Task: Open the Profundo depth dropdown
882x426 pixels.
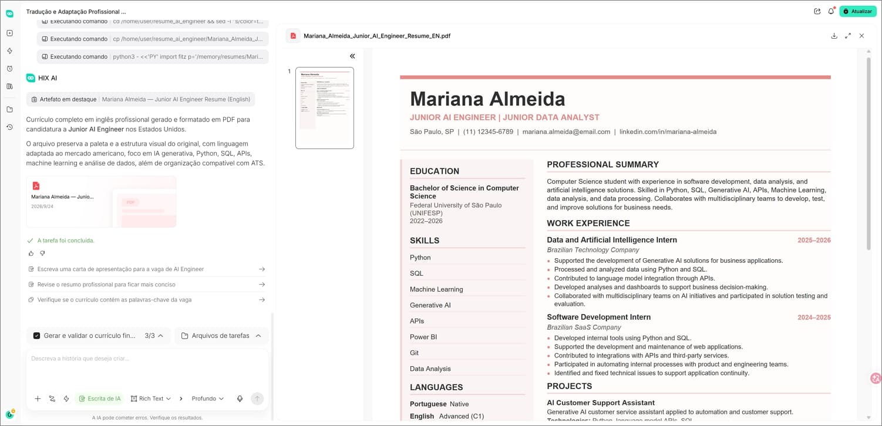Action: tap(208, 398)
